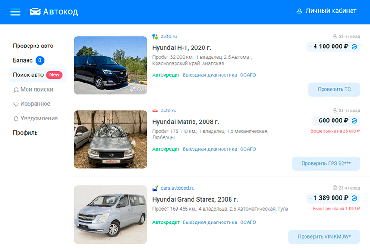Click Автокредит under Hyundai H-1

tap(166, 75)
